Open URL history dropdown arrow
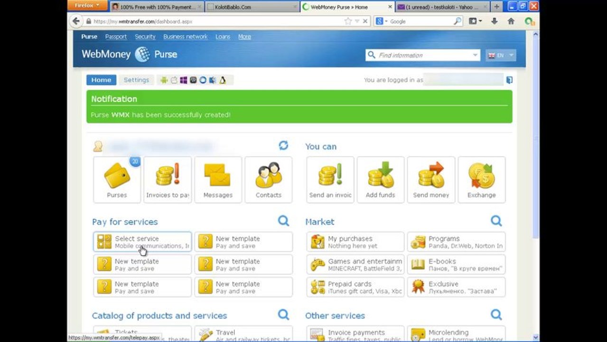 pos(356,21)
